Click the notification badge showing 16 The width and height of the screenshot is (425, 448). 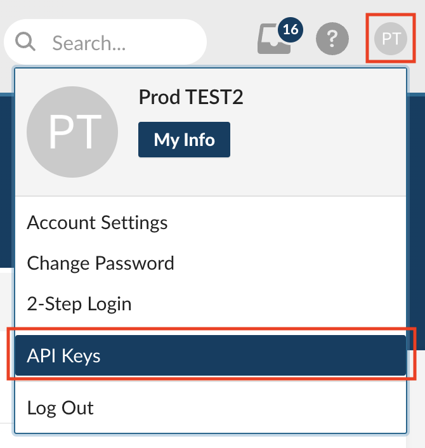(291, 30)
